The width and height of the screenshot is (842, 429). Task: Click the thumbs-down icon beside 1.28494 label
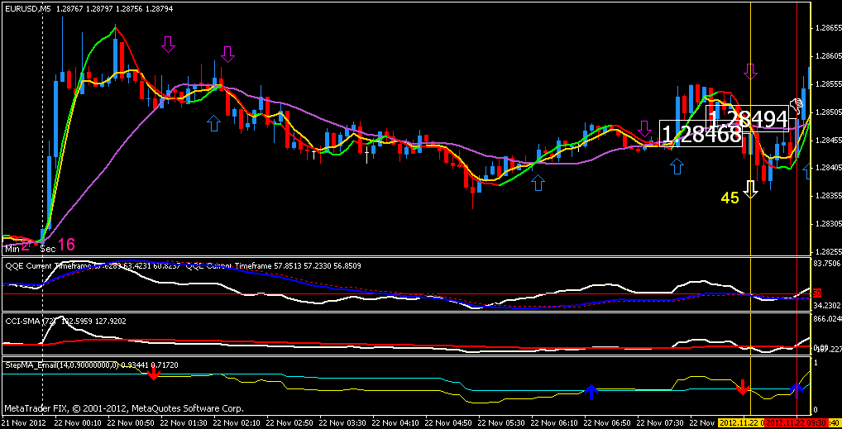796,105
